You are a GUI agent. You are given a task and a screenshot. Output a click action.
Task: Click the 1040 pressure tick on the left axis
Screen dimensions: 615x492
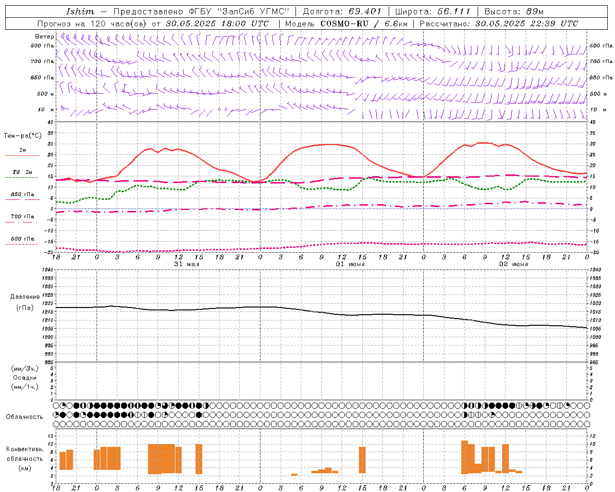click(x=48, y=270)
